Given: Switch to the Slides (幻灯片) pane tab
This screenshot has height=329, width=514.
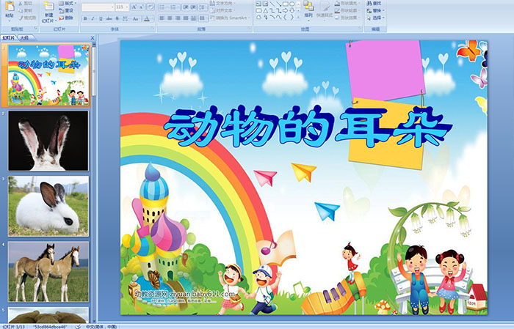Looking at the screenshot, I should pyautogui.click(x=9, y=38).
